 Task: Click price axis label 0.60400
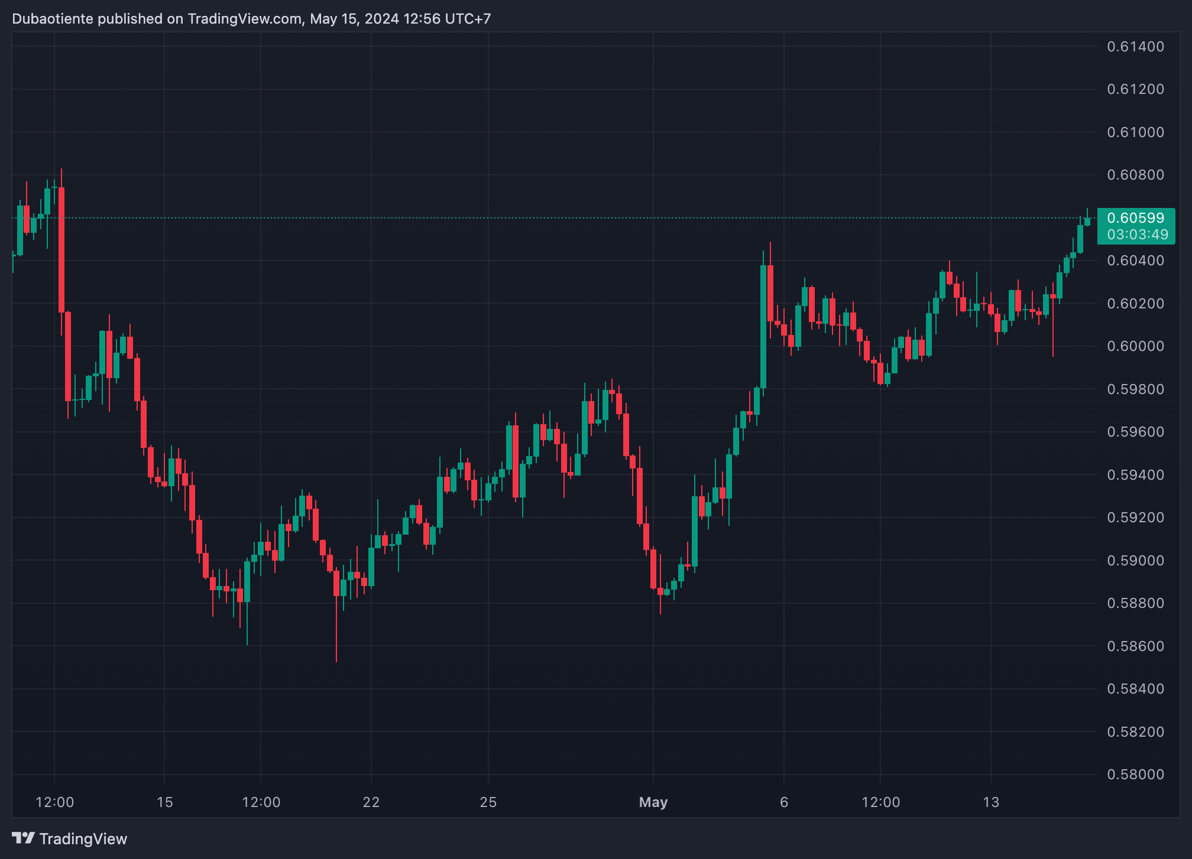pos(1135,261)
